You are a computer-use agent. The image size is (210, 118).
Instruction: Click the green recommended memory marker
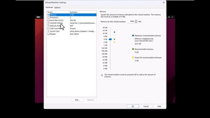(x=114, y=39)
